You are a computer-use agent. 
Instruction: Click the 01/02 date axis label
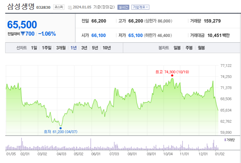click(x=220, y=154)
